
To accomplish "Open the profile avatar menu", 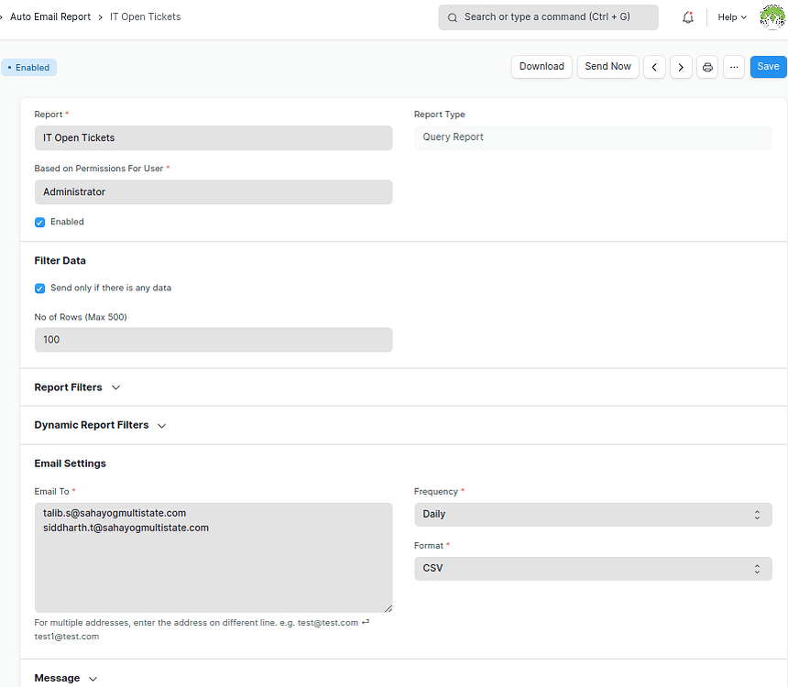I will tap(772, 16).
